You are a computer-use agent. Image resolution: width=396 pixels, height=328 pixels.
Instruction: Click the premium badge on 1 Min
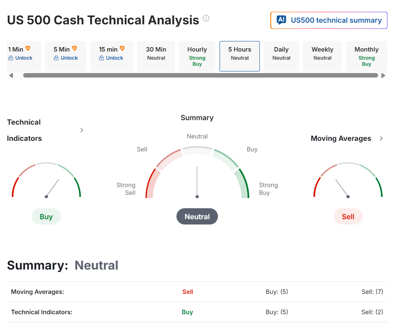tap(28, 49)
